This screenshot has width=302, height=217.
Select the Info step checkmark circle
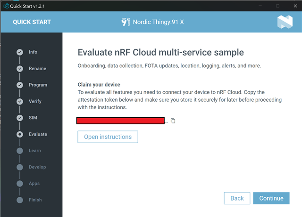click(x=20, y=52)
